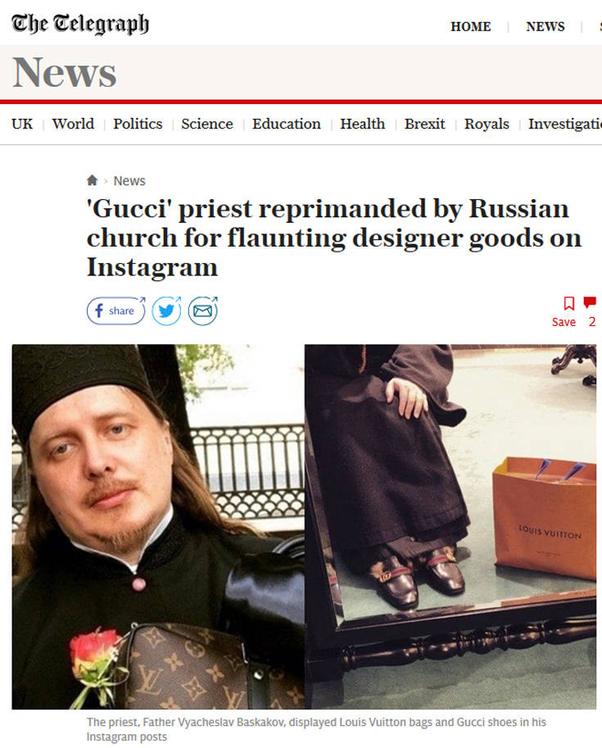The image size is (602, 748).
Task: Open the Royals section
Action: click(x=487, y=124)
